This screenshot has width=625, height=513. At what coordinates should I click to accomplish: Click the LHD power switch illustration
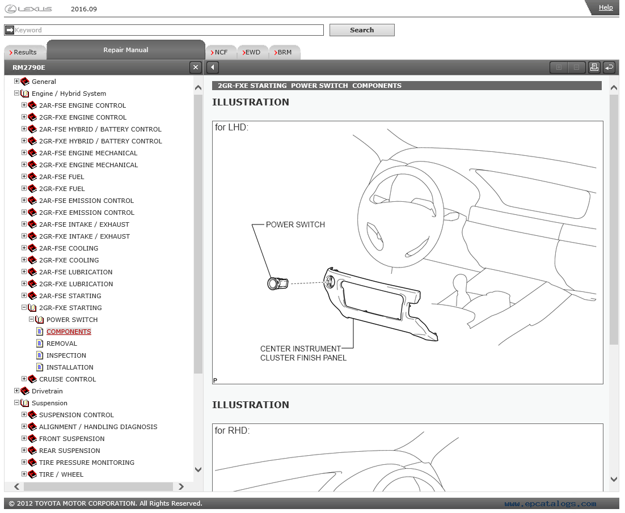407,252
